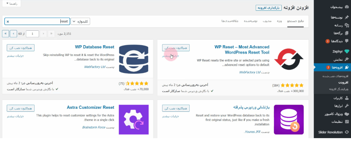This screenshot has width=351, height=153.
Task: Open the کلیدواژه search type dropdown
Action: point(80,21)
